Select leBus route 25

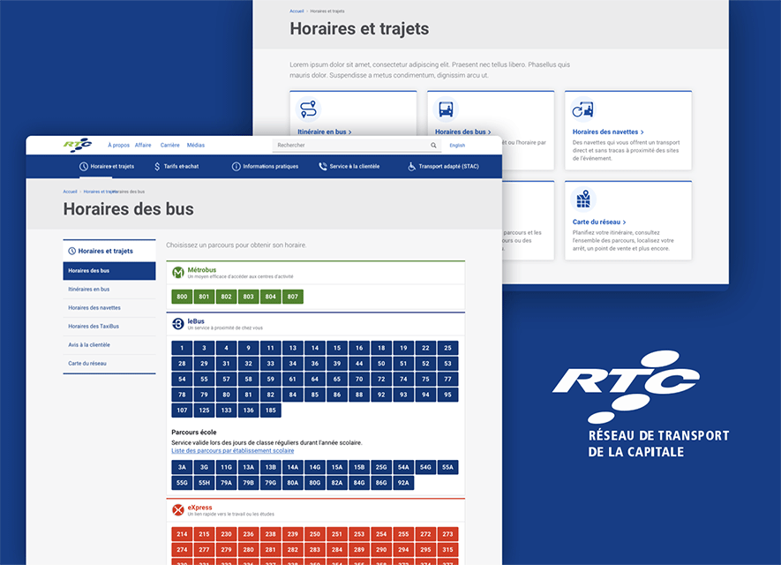(x=447, y=348)
